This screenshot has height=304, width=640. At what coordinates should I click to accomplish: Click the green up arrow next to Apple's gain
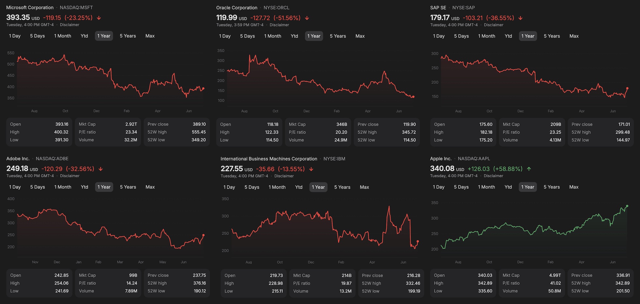coord(529,169)
